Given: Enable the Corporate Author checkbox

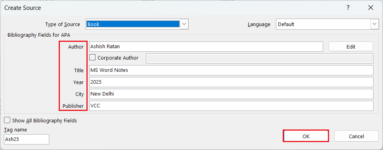Looking at the screenshot, I should [92, 58].
